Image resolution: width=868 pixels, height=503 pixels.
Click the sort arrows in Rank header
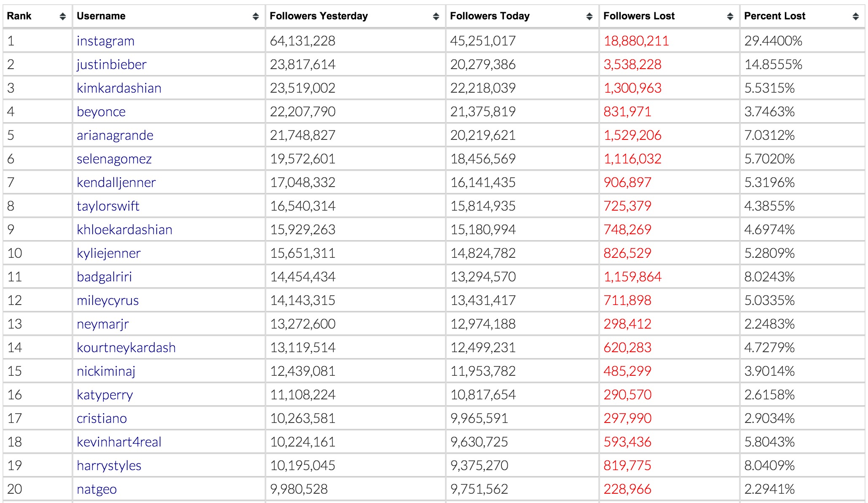tap(63, 16)
